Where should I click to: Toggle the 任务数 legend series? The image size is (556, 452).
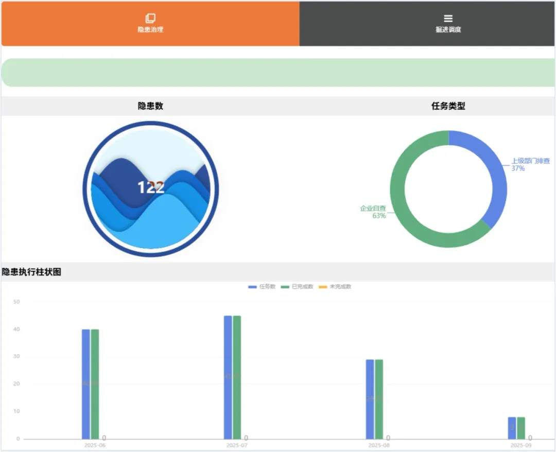[262, 287]
